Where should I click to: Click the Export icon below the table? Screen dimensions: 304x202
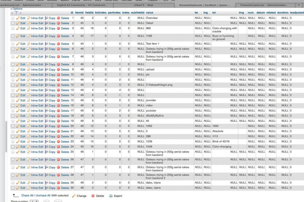pyautogui.click(x=111, y=196)
